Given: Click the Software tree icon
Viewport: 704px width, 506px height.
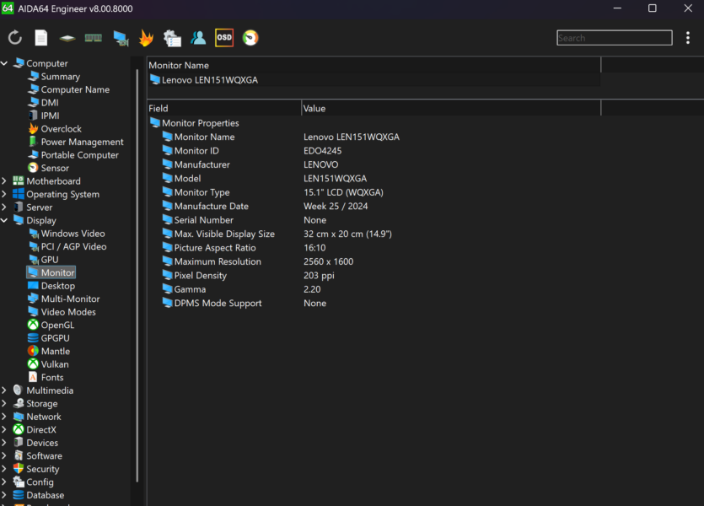Looking at the screenshot, I should pos(19,455).
